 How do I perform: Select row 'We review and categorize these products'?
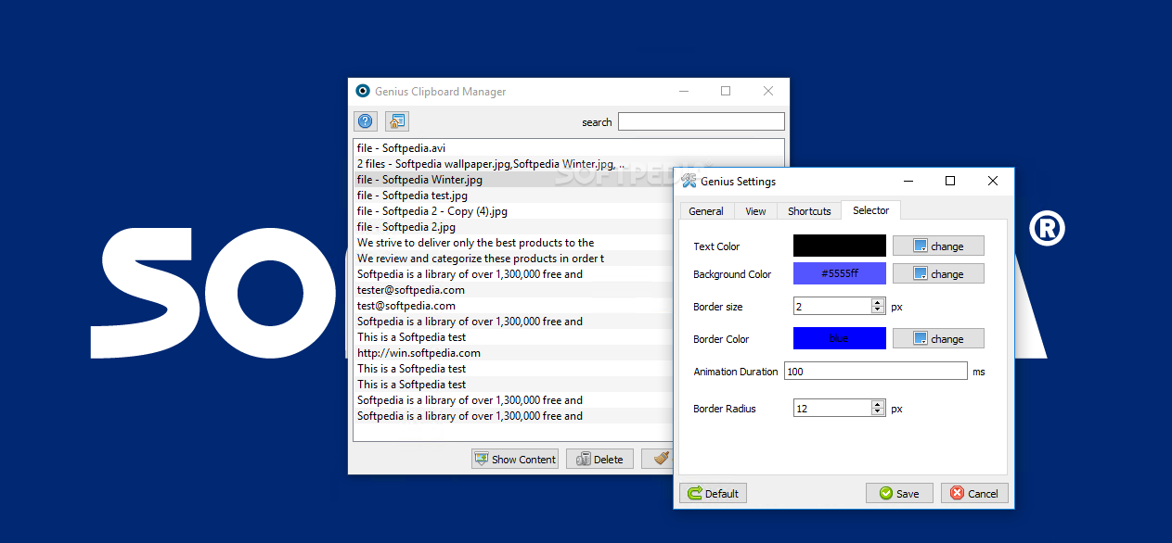click(514, 258)
